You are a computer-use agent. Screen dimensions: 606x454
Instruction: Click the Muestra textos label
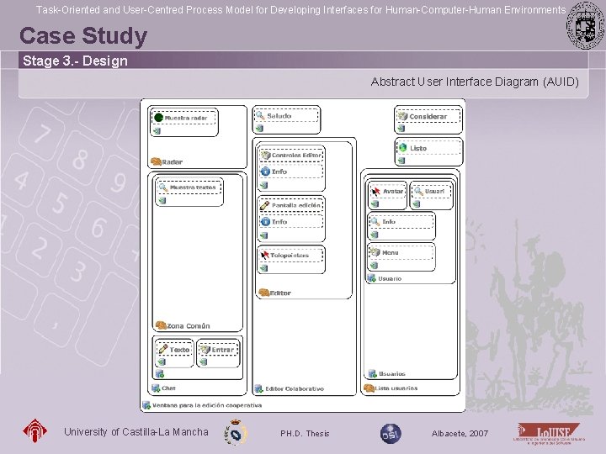tap(193, 187)
